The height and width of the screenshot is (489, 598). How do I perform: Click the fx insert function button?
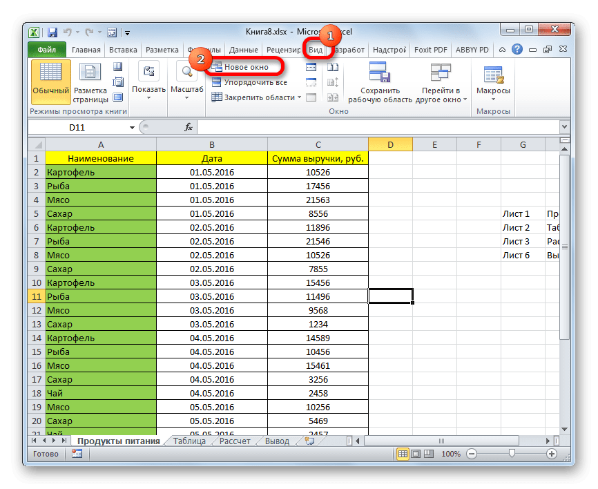(x=188, y=127)
